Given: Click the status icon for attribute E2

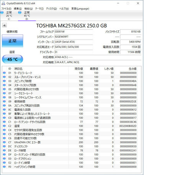Looking at the screenshot, I should [x=4, y=163].
